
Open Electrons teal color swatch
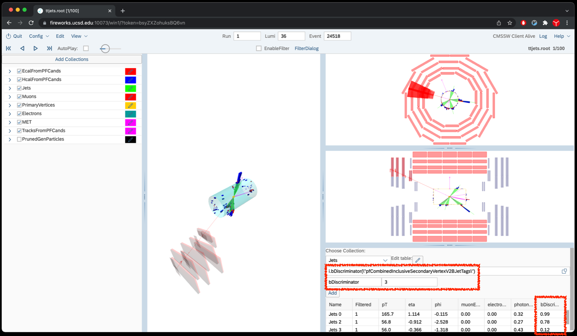point(131,114)
